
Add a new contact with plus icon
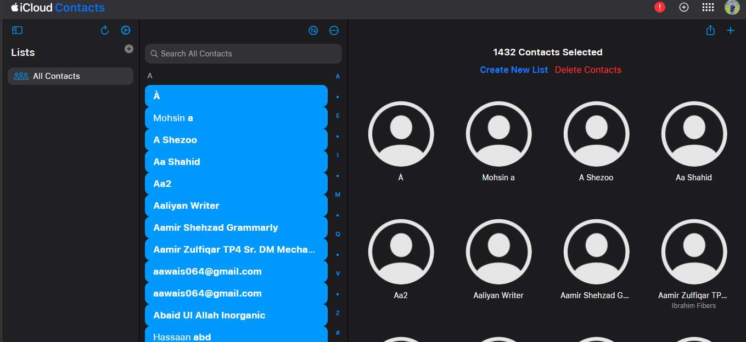coord(731,31)
